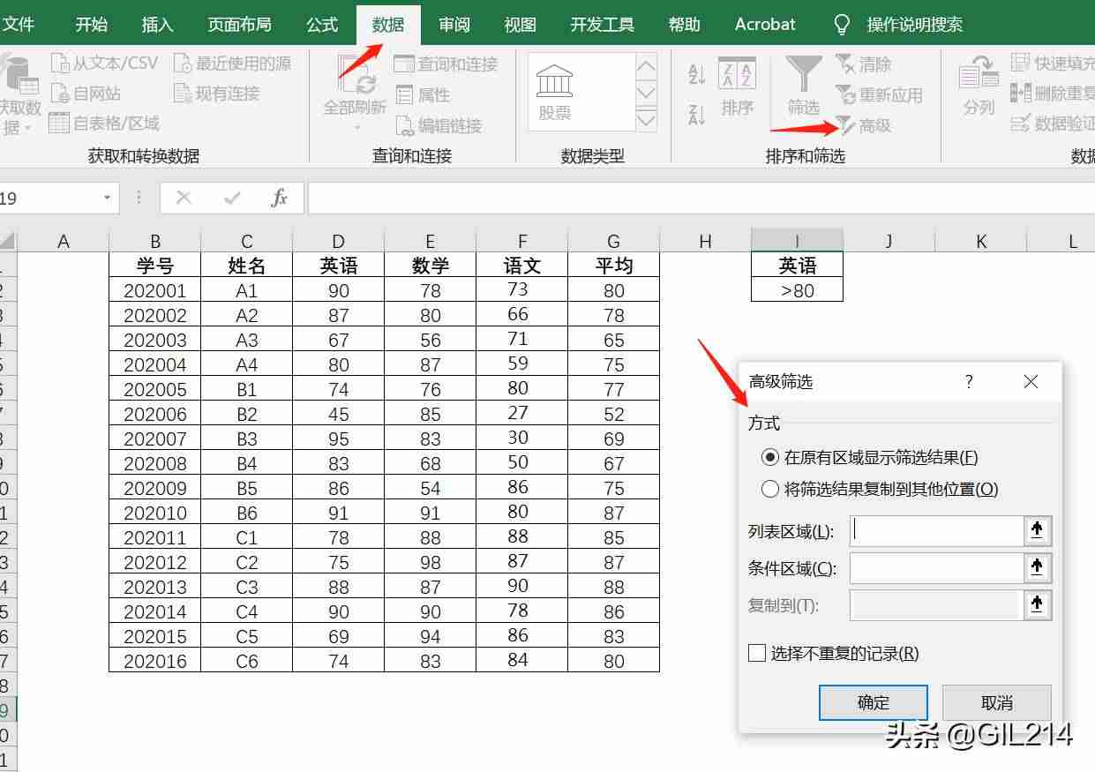Viewport: 1095px width, 772px height.
Task: Click the dialog help question mark
Action: (969, 381)
